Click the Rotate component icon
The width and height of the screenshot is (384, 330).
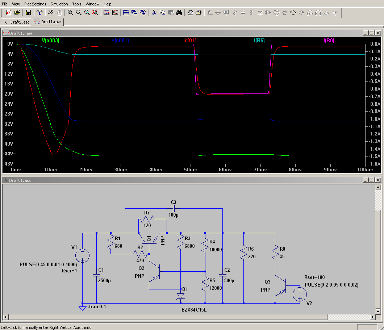(x=310, y=12)
